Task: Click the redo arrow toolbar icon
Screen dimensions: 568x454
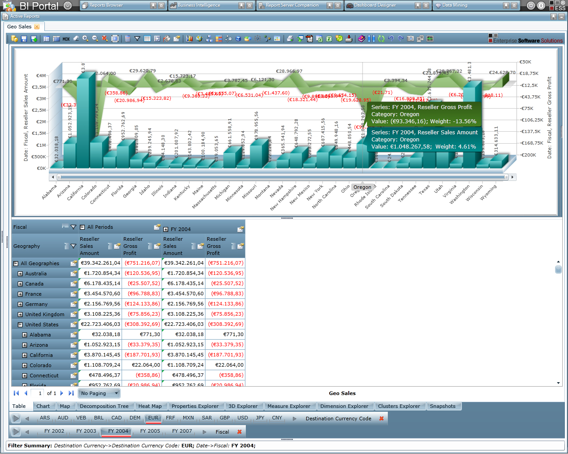Action: click(401, 39)
